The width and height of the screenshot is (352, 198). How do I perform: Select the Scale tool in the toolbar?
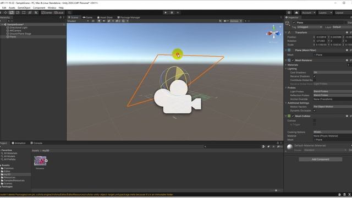tap(18, 13)
